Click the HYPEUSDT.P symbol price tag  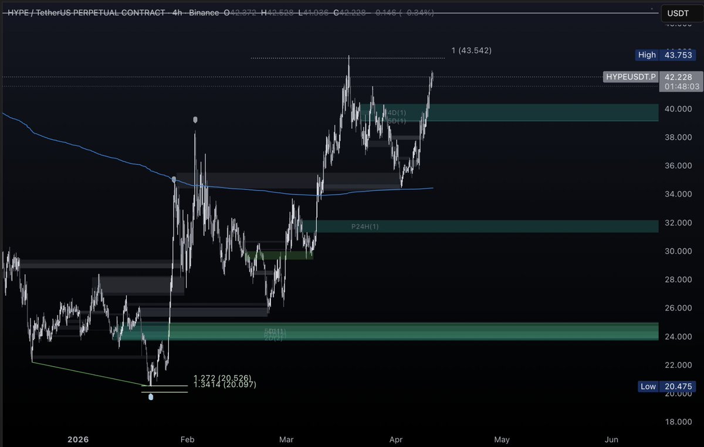pos(631,77)
